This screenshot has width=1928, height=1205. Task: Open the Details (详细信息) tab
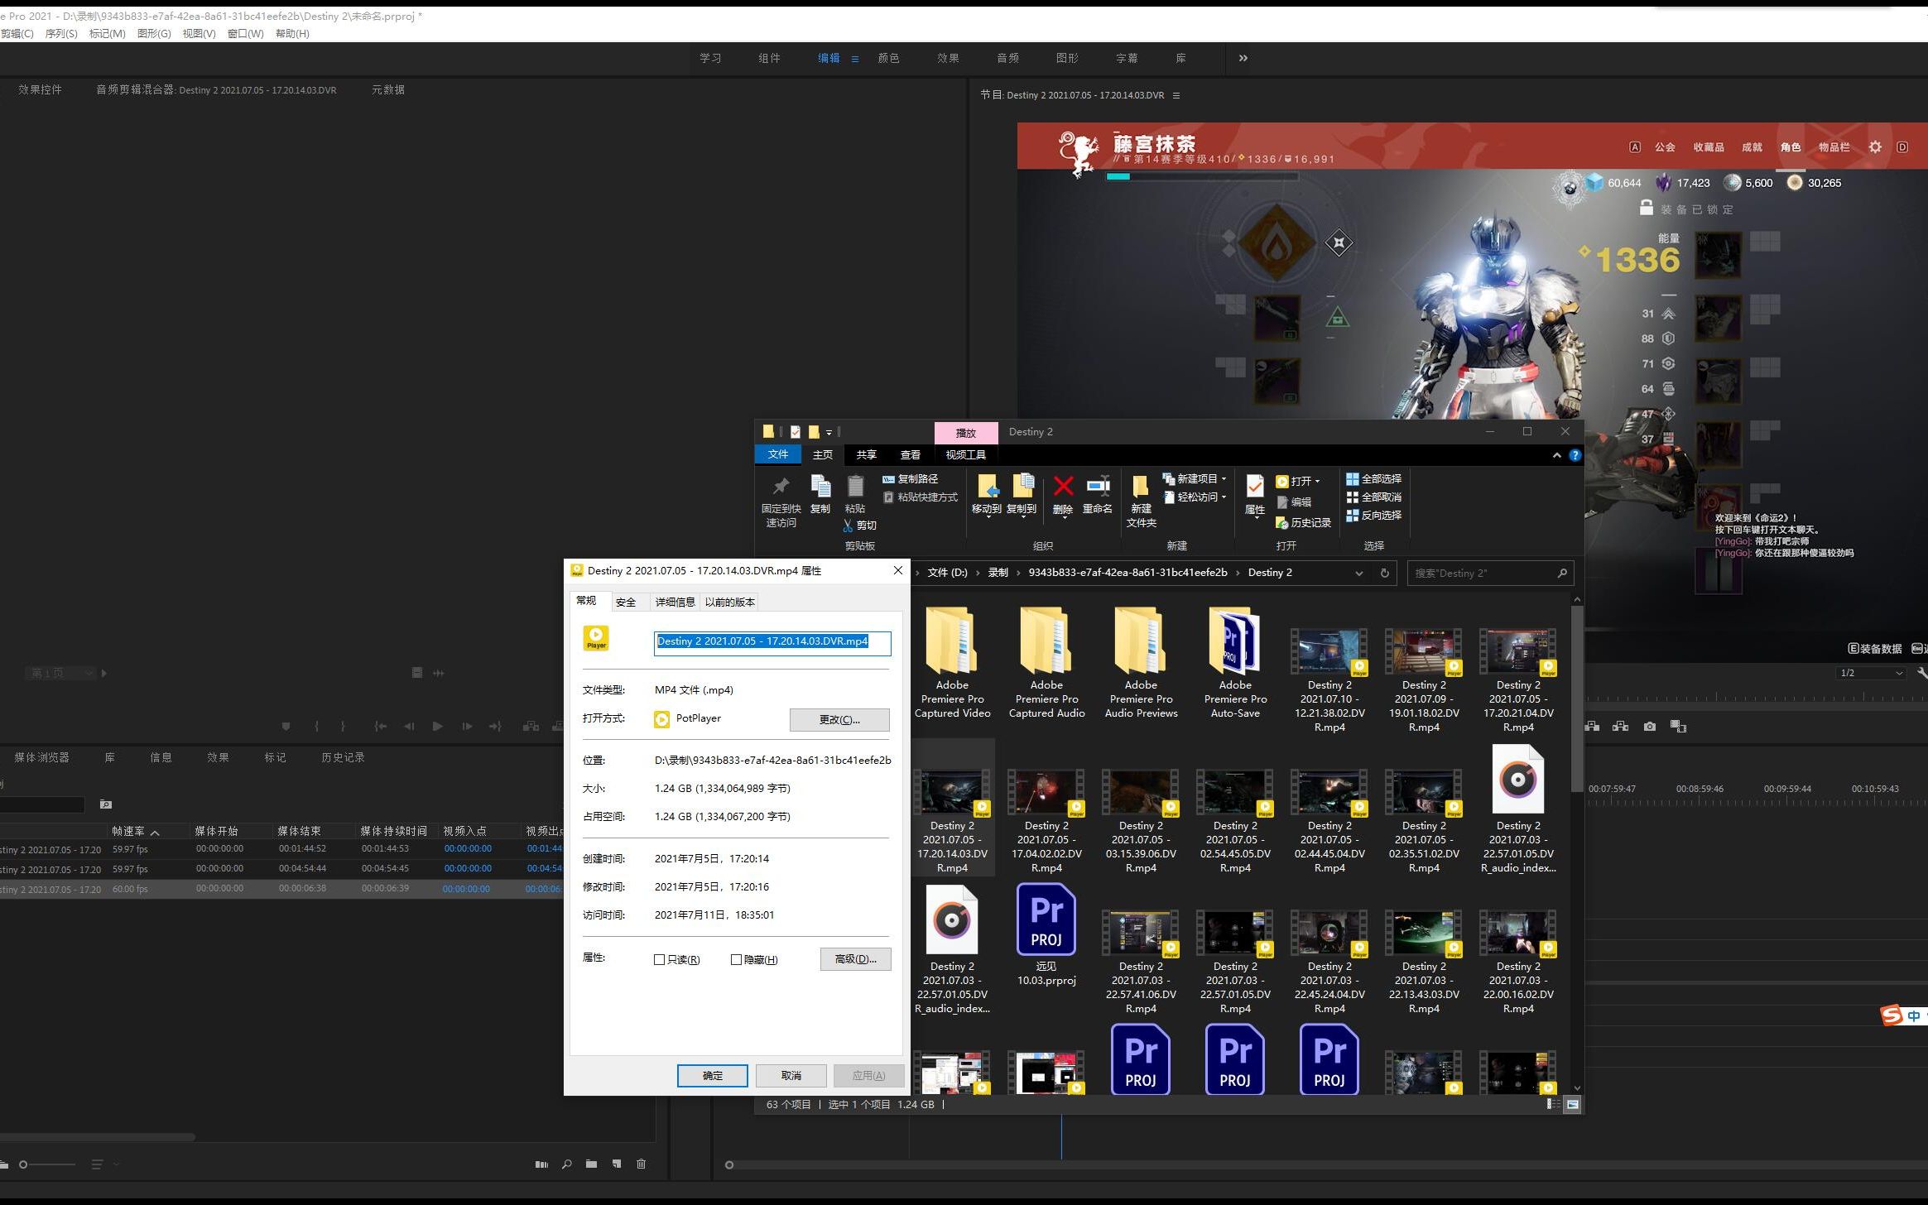coord(675,602)
